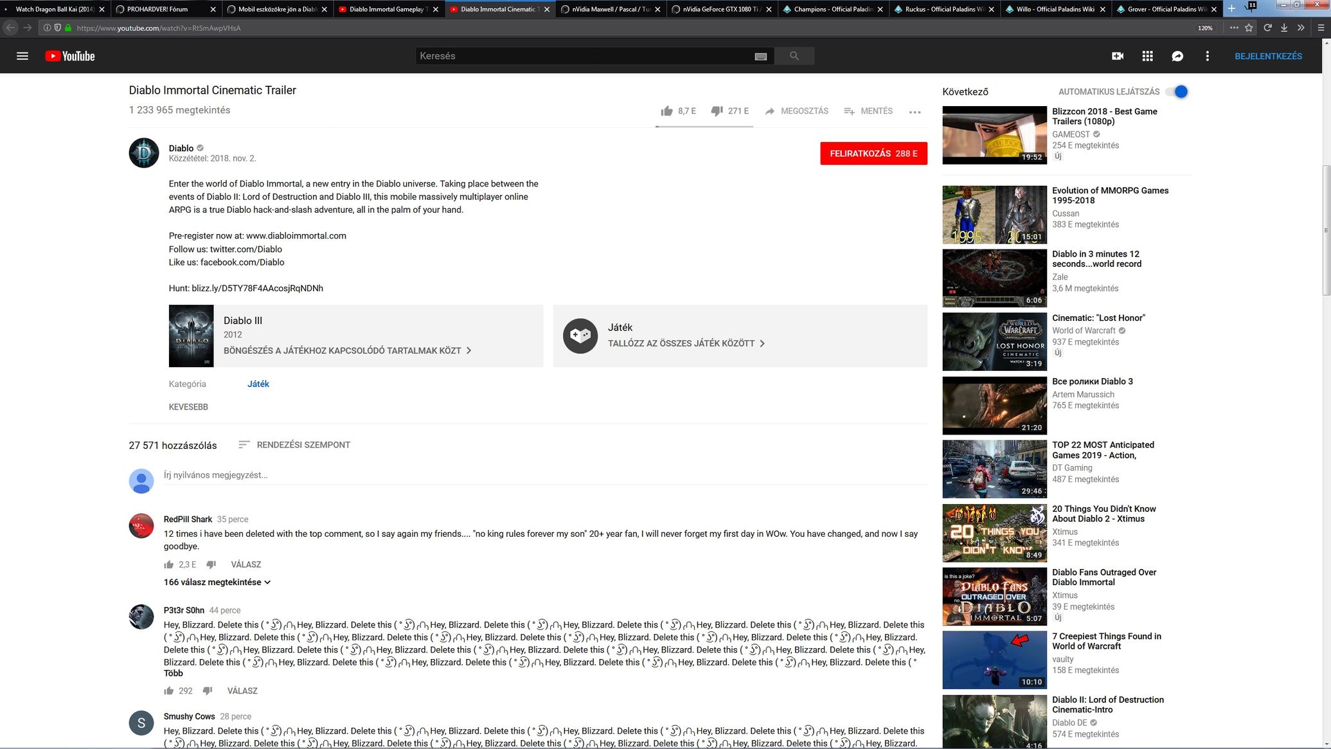Switch to Grover - Official Paladins Wiki tab

point(1166,9)
